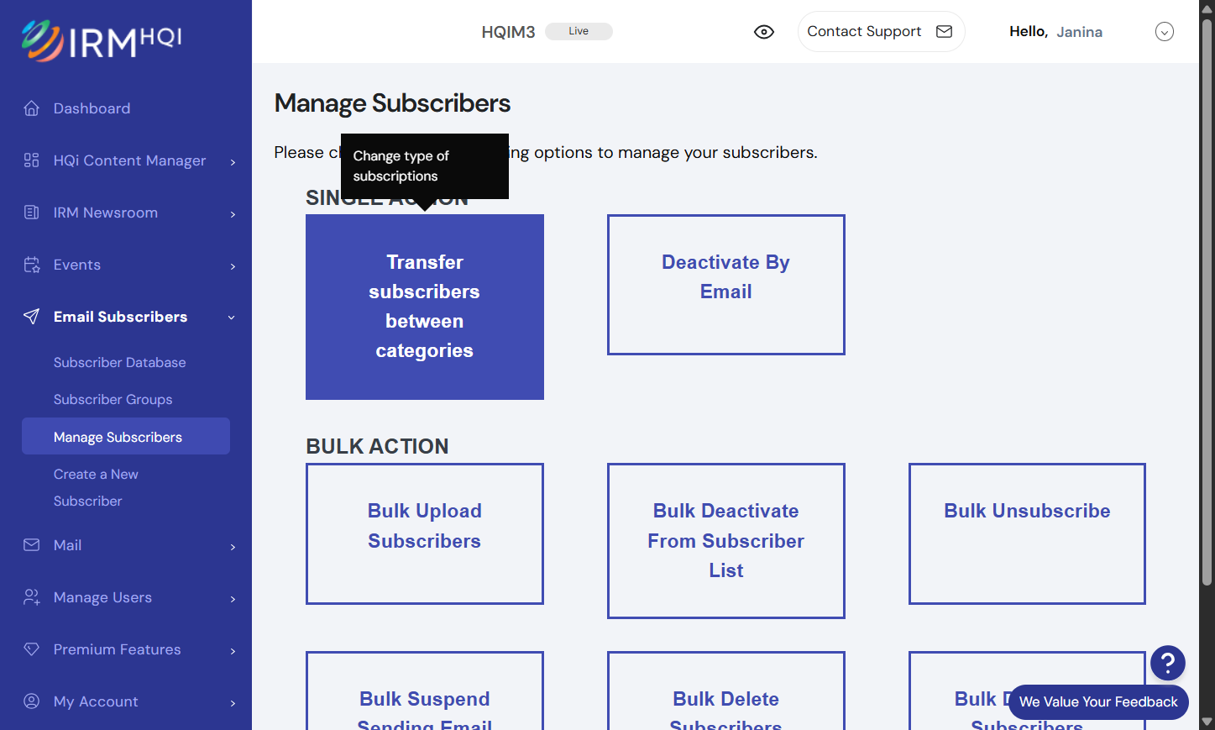Click the Bulk Unsubscribe tile
This screenshot has height=730, width=1215.
tap(1027, 533)
